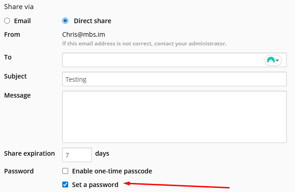Click the Chris@mbs.im sender address
The image size is (295, 192).
[x=84, y=34]
